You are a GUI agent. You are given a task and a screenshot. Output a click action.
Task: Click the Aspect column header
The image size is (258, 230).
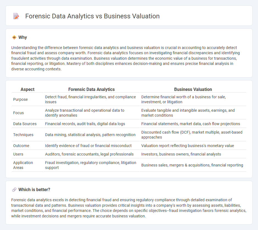tap(27, 89)
